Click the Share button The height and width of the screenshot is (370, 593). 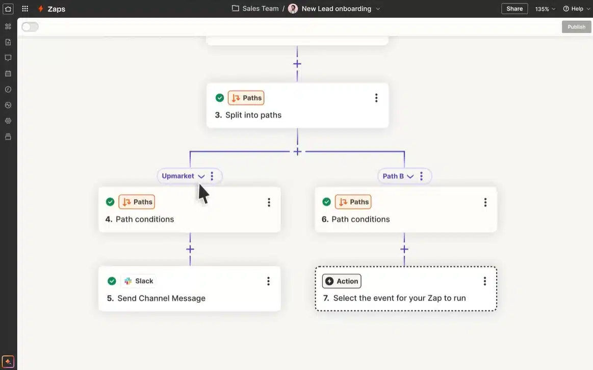[514, 8]
